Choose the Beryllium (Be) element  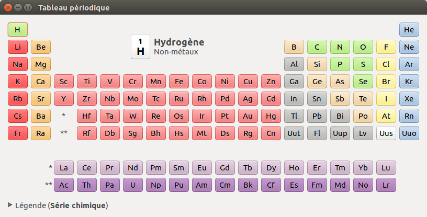(41, 47)
